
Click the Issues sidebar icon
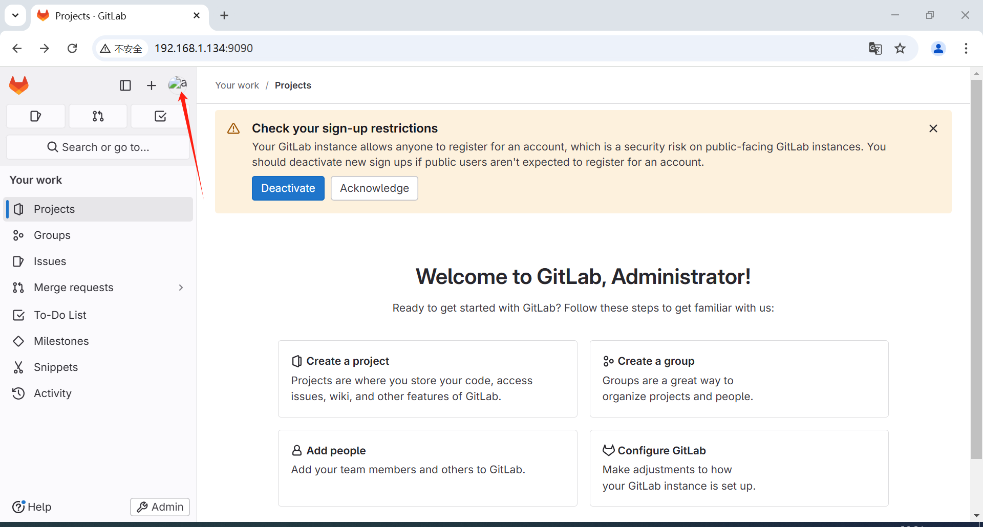(x=18, y=261)
